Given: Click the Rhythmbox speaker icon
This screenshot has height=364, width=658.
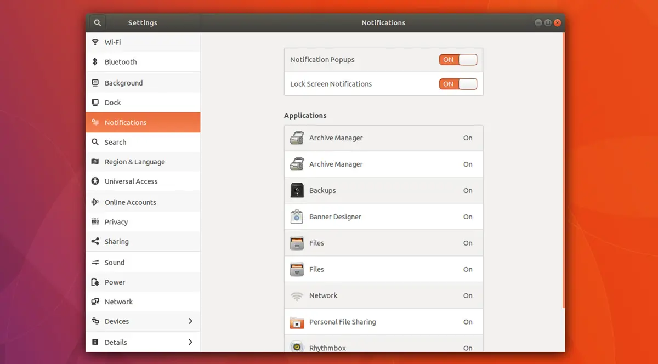Looking at the screenshot, I should (x=297, y=346).
